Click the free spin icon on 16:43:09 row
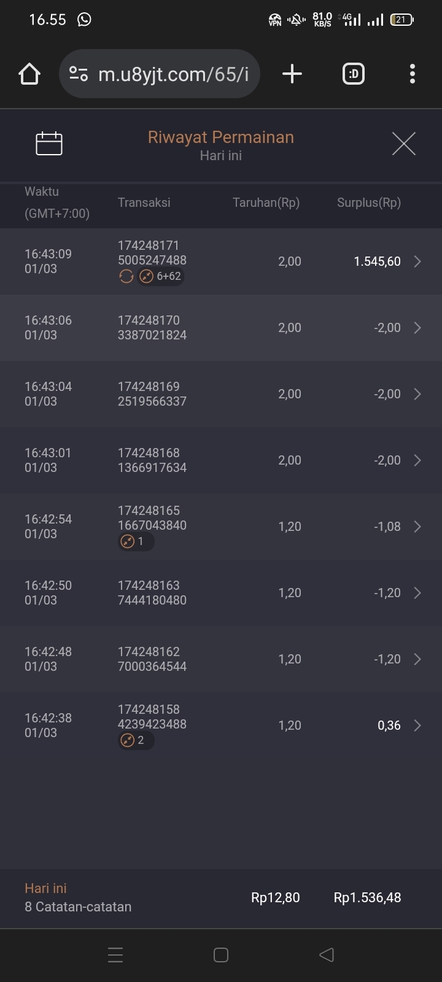 tap(126, 277)
